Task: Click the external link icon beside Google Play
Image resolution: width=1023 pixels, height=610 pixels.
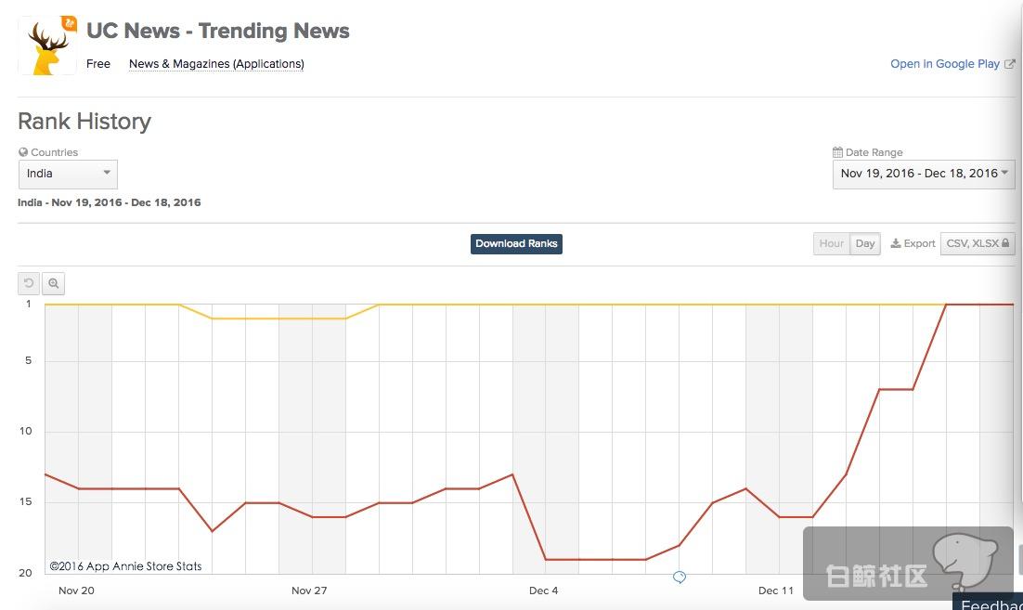Action: click(1010, 64)
